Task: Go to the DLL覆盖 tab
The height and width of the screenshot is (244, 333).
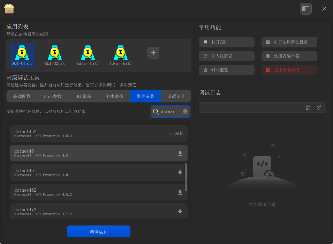Action: 83,97
